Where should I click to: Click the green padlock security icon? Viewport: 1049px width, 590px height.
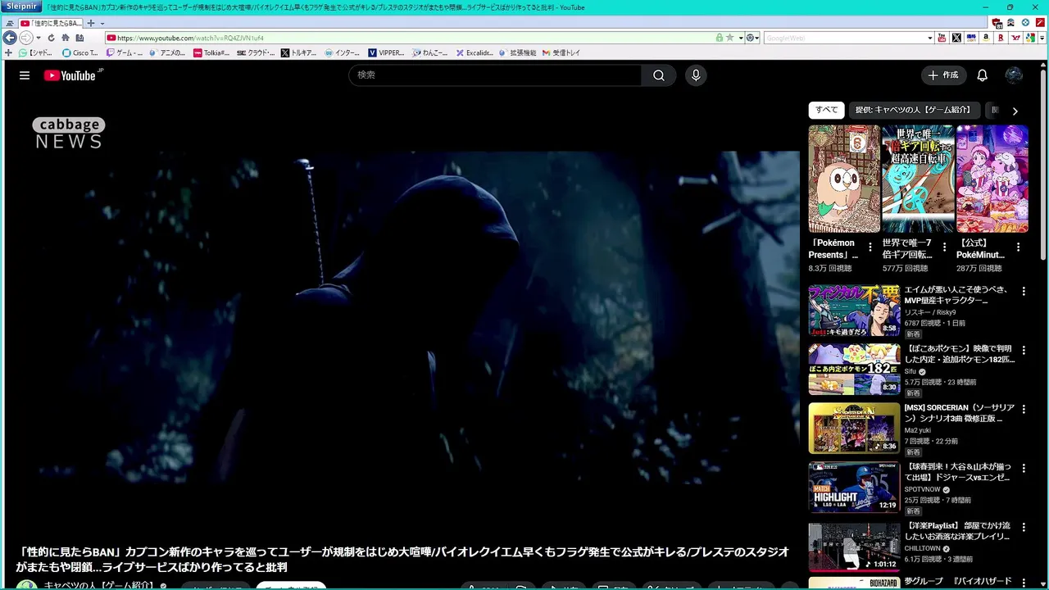pos(719,38)
